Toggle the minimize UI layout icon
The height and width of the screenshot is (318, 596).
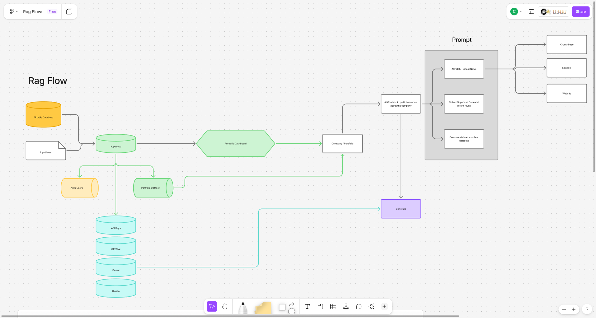tap(531, 12)
